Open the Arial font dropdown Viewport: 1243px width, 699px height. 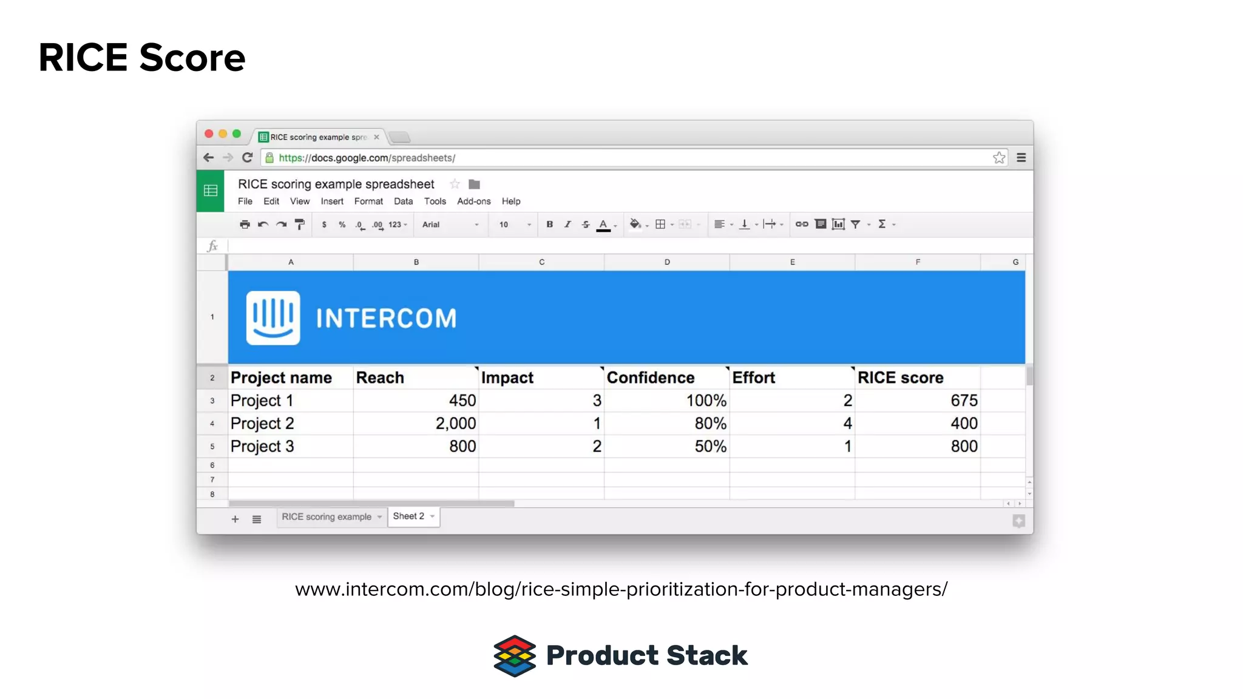[450, 225]
